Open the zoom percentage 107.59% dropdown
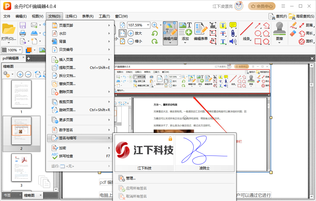The height and width of the screenshot is (201, 316). 148,25
